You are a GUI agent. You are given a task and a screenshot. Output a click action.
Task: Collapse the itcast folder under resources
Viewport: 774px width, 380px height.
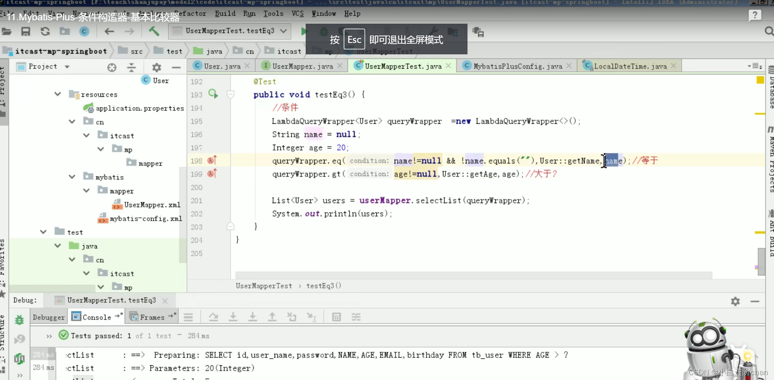pyautogui.click(x=86, y=136)
